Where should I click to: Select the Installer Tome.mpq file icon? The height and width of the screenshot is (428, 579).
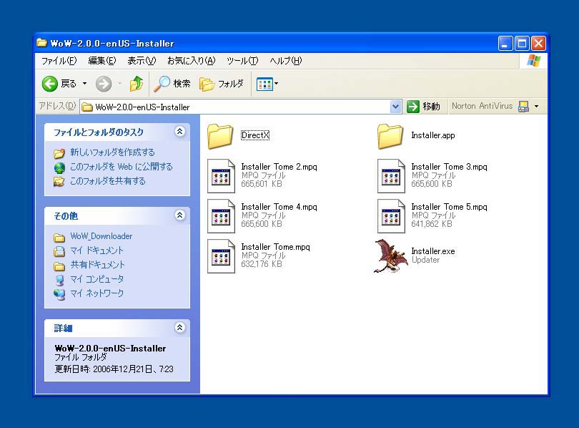[221, 256]
